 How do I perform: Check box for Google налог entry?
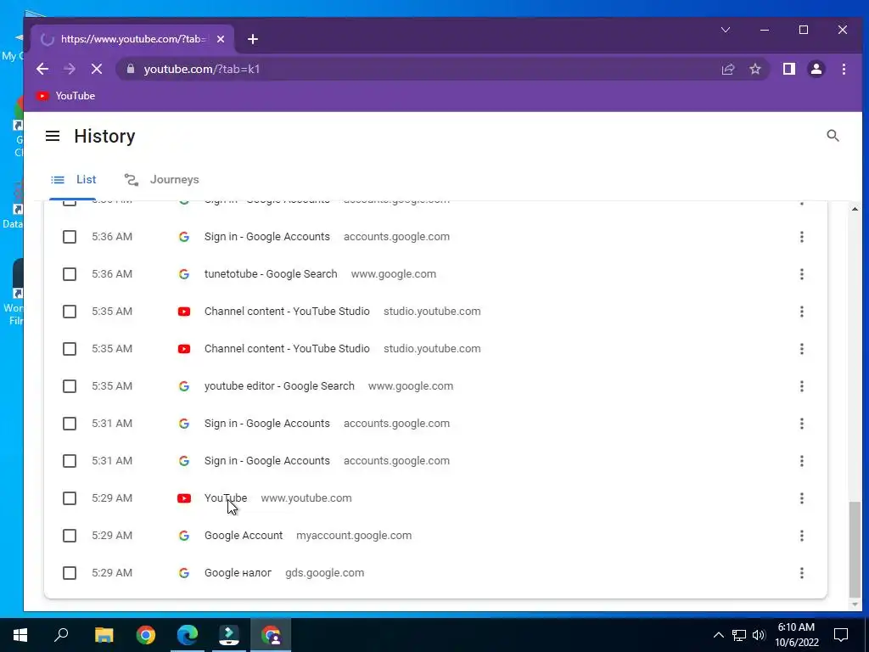[70, 573]
